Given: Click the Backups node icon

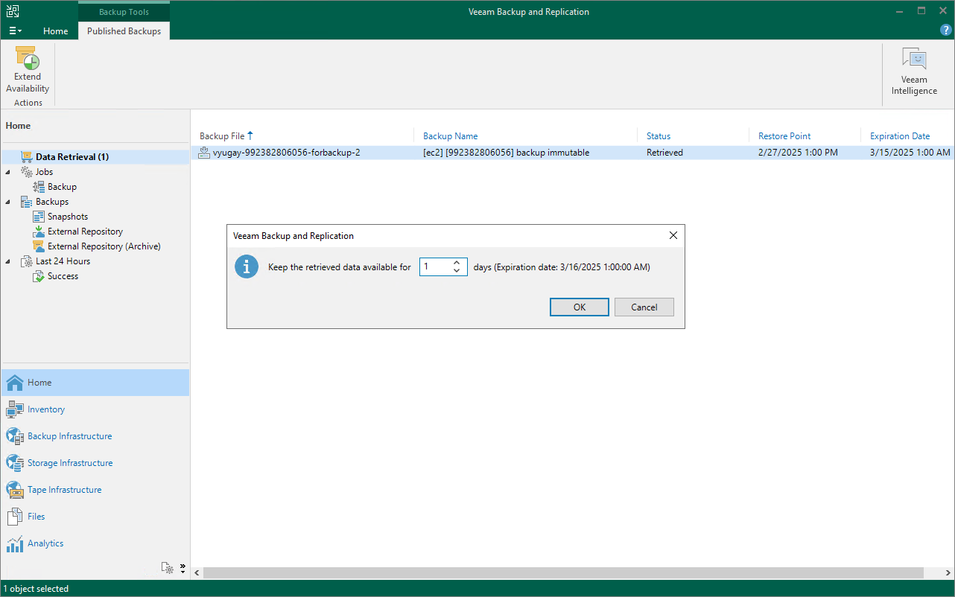Looking at the screenshot, I should 27,202.
